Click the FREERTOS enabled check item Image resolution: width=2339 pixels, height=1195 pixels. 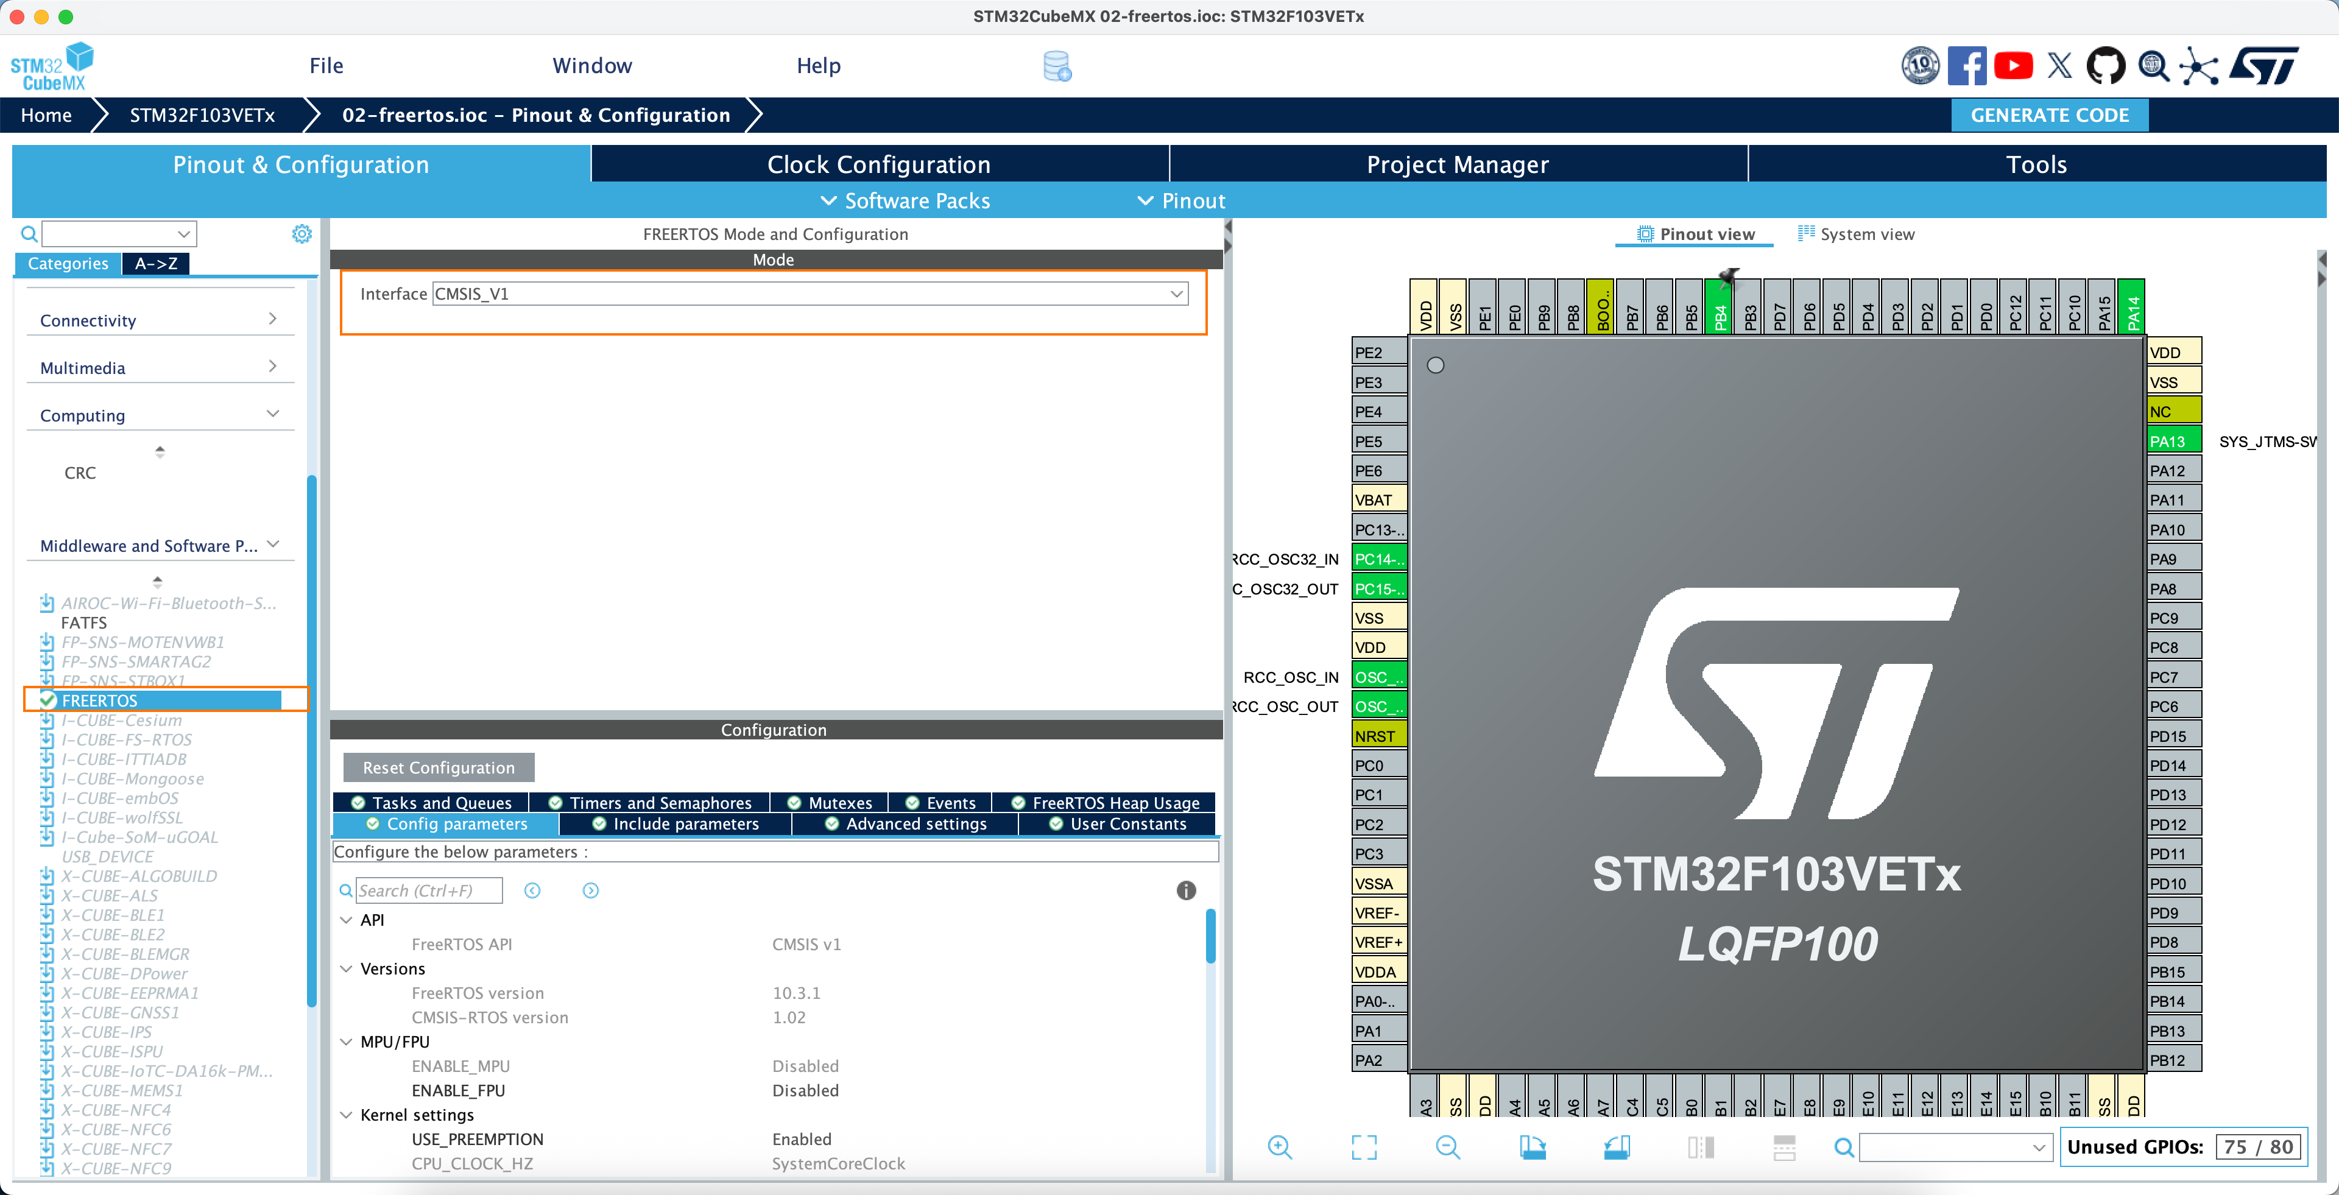[100, 700]
